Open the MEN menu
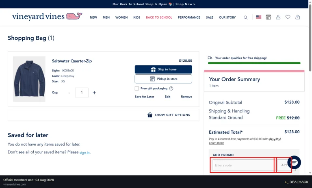312x188 pixels. point(106,17)
